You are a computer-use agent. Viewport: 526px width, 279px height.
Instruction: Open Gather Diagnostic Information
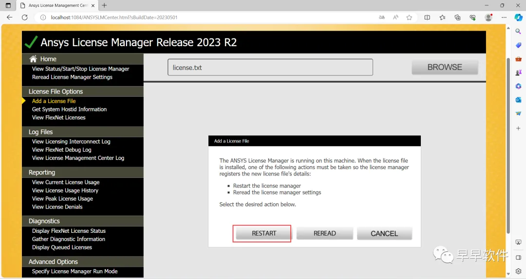tap(69, 239)
